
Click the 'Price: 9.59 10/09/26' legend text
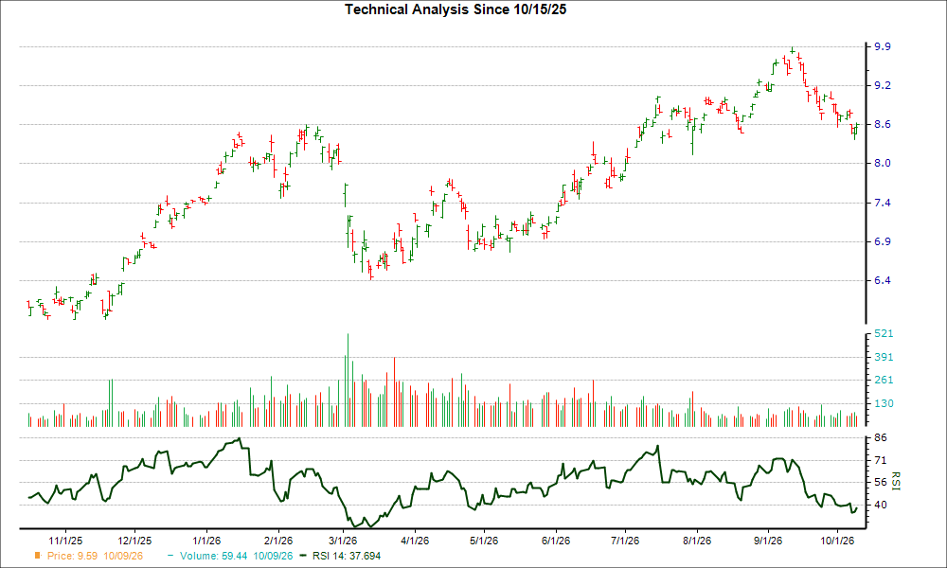95,556
